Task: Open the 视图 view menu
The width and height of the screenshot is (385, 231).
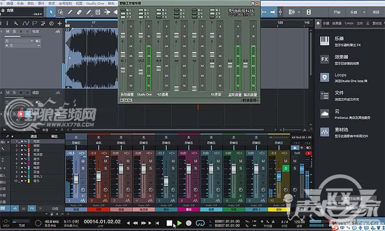Action: (79, 4)
